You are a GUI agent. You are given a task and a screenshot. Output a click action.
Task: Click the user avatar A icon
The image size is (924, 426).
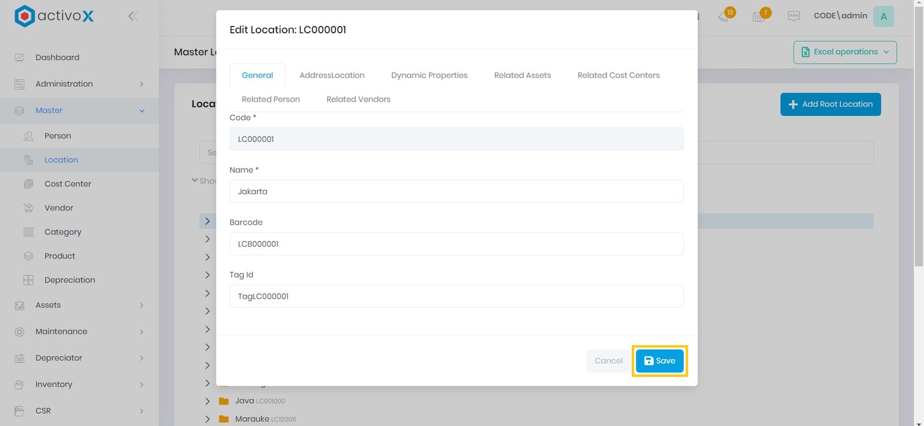(883, 16)
